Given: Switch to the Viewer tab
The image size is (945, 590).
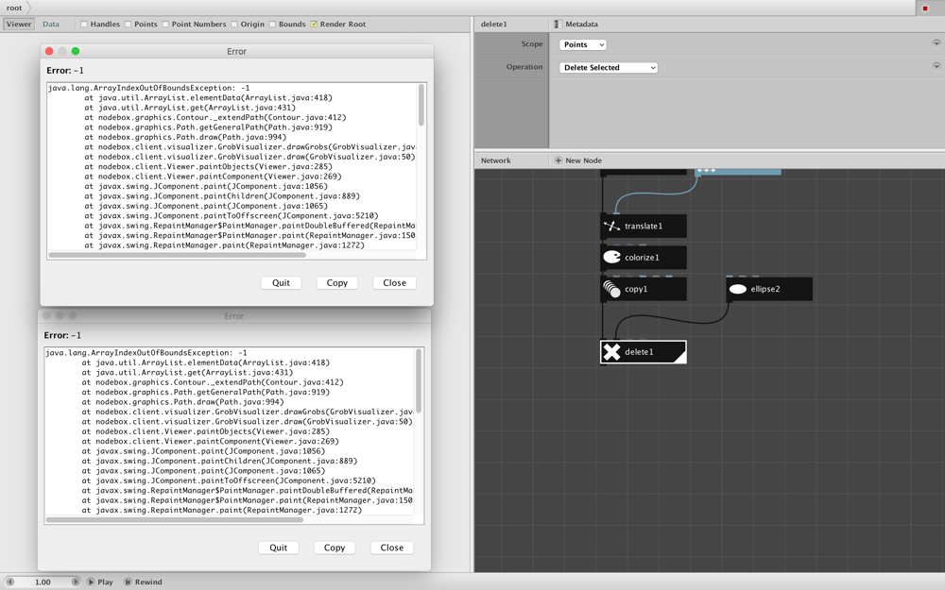Looking at the screenshot, I should click(19, 25).
